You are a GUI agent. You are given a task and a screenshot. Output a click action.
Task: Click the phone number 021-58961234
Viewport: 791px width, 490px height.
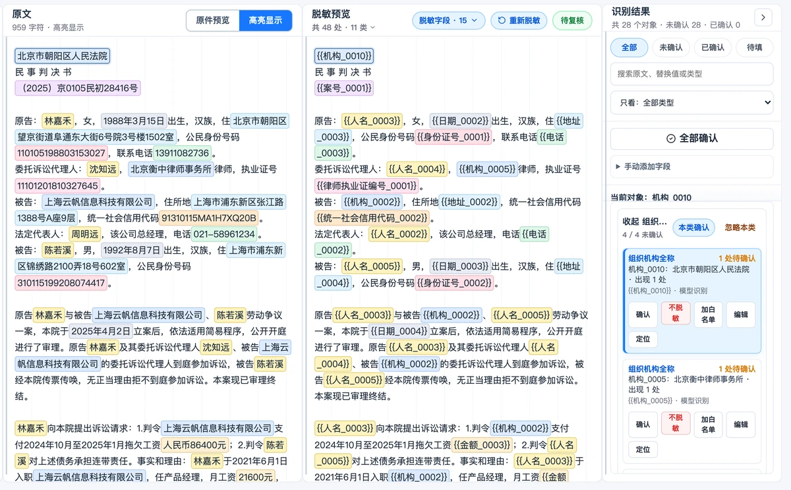click(224, 234)
